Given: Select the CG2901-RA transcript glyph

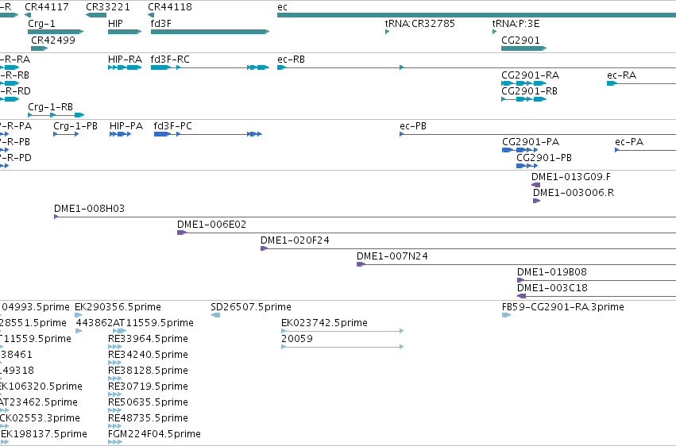Looking at the screenshot, I should [523, 83].
